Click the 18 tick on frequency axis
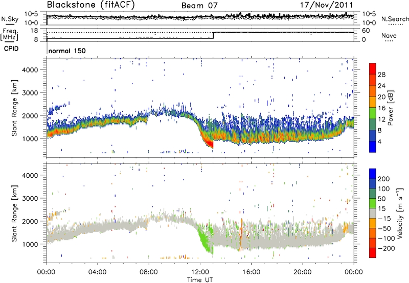The height and width of the screenshot is (283, 409). [34, 31]
